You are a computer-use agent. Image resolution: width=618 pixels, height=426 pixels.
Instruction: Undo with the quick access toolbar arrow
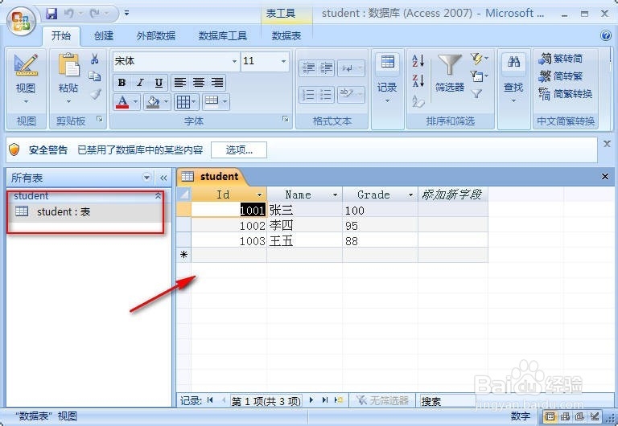[69, 14]
